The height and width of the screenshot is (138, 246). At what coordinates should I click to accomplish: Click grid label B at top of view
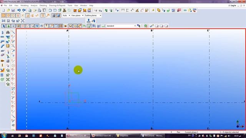pyautogui.click(x=151, y=31)
